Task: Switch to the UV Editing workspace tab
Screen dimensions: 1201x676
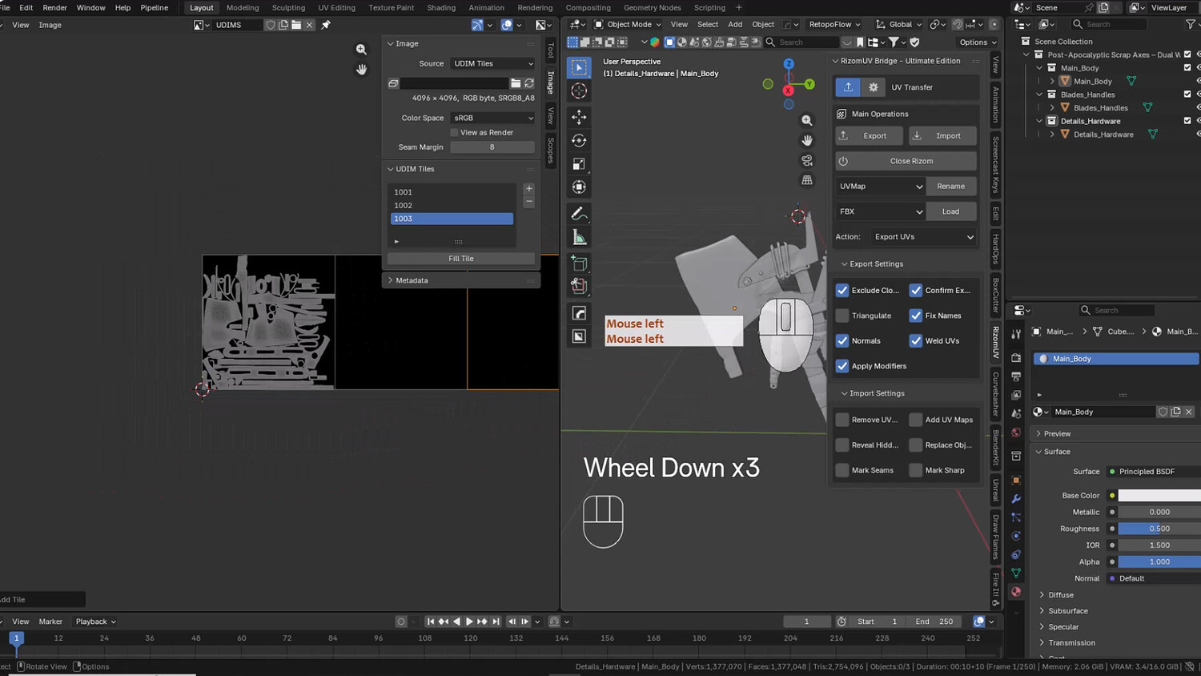Action: pyautogui.click(x=336, y=8)
